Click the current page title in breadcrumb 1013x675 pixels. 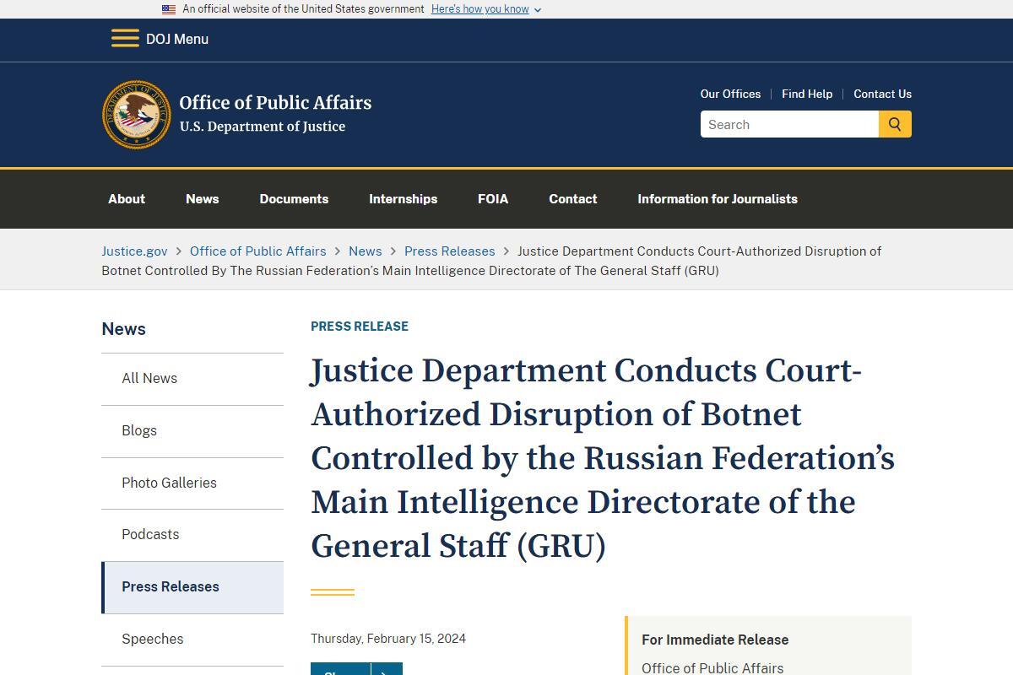[491, 261]
